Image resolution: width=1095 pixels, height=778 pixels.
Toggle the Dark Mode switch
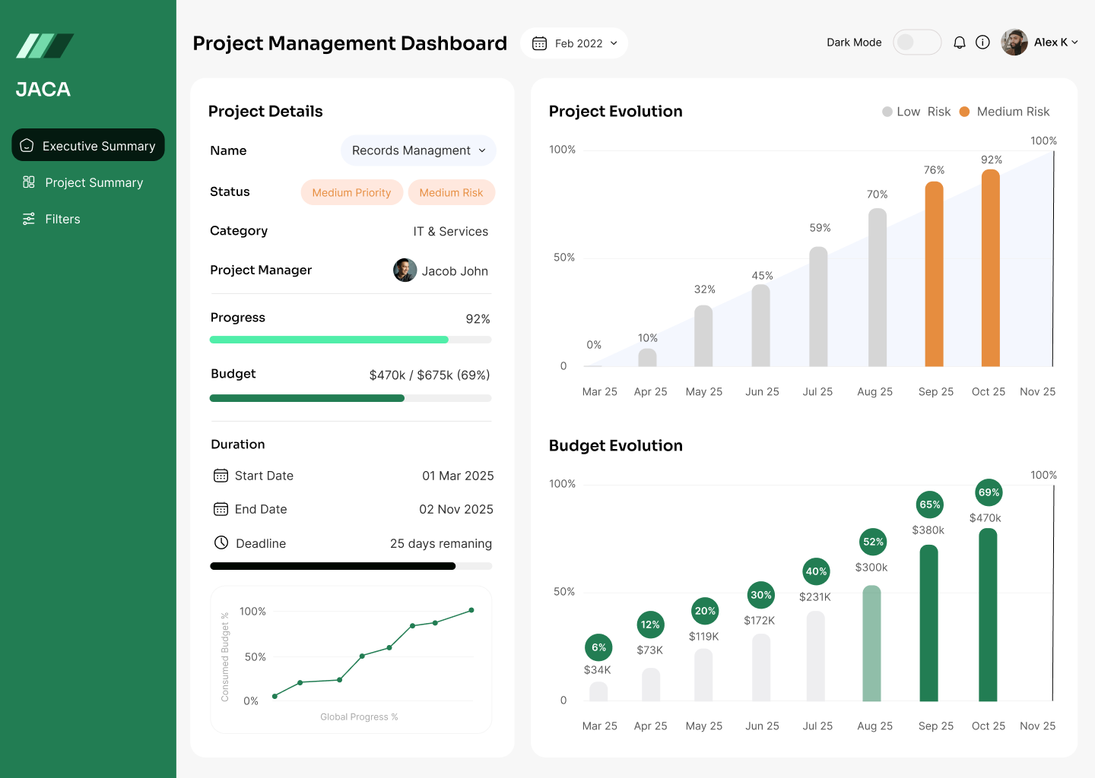pos(916,43)
